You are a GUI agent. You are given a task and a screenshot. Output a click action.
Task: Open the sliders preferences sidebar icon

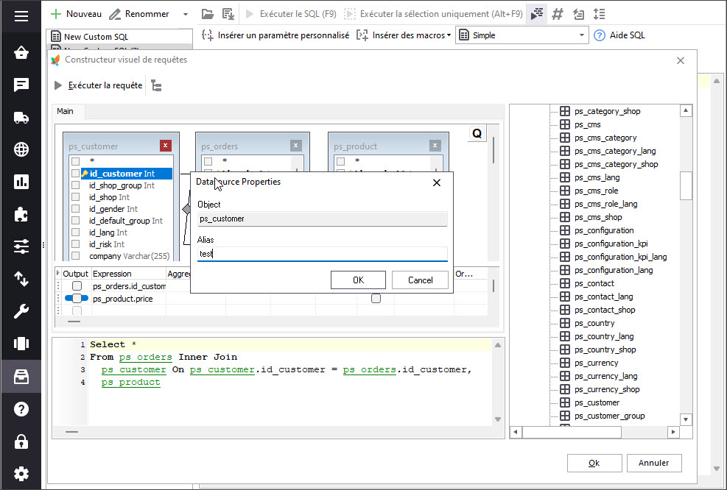[x=21, y=246]
